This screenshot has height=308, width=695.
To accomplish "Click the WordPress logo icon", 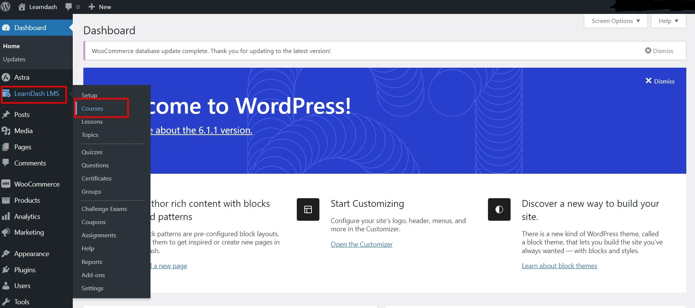I will coord(6,7).
